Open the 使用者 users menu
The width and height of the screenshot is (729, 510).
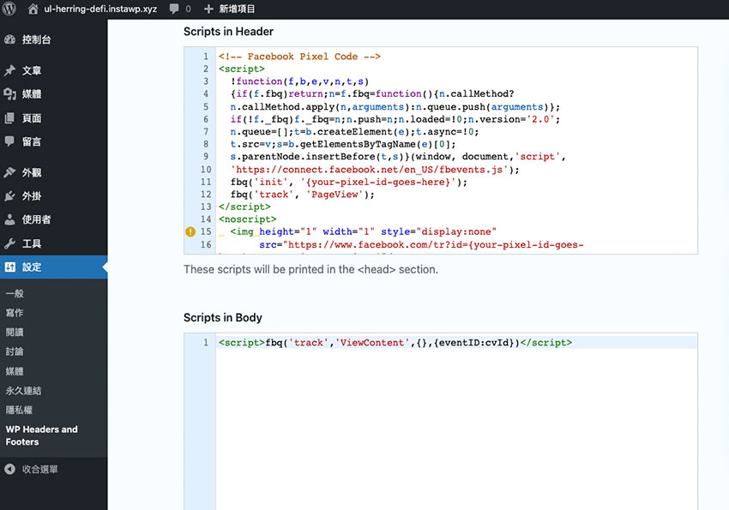[x=36, y=219]
